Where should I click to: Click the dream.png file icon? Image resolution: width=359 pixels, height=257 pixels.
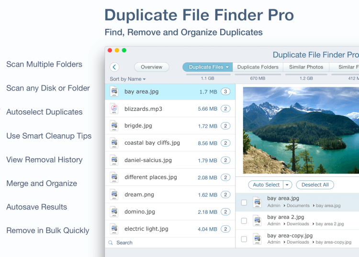click(x=114, y=195)
